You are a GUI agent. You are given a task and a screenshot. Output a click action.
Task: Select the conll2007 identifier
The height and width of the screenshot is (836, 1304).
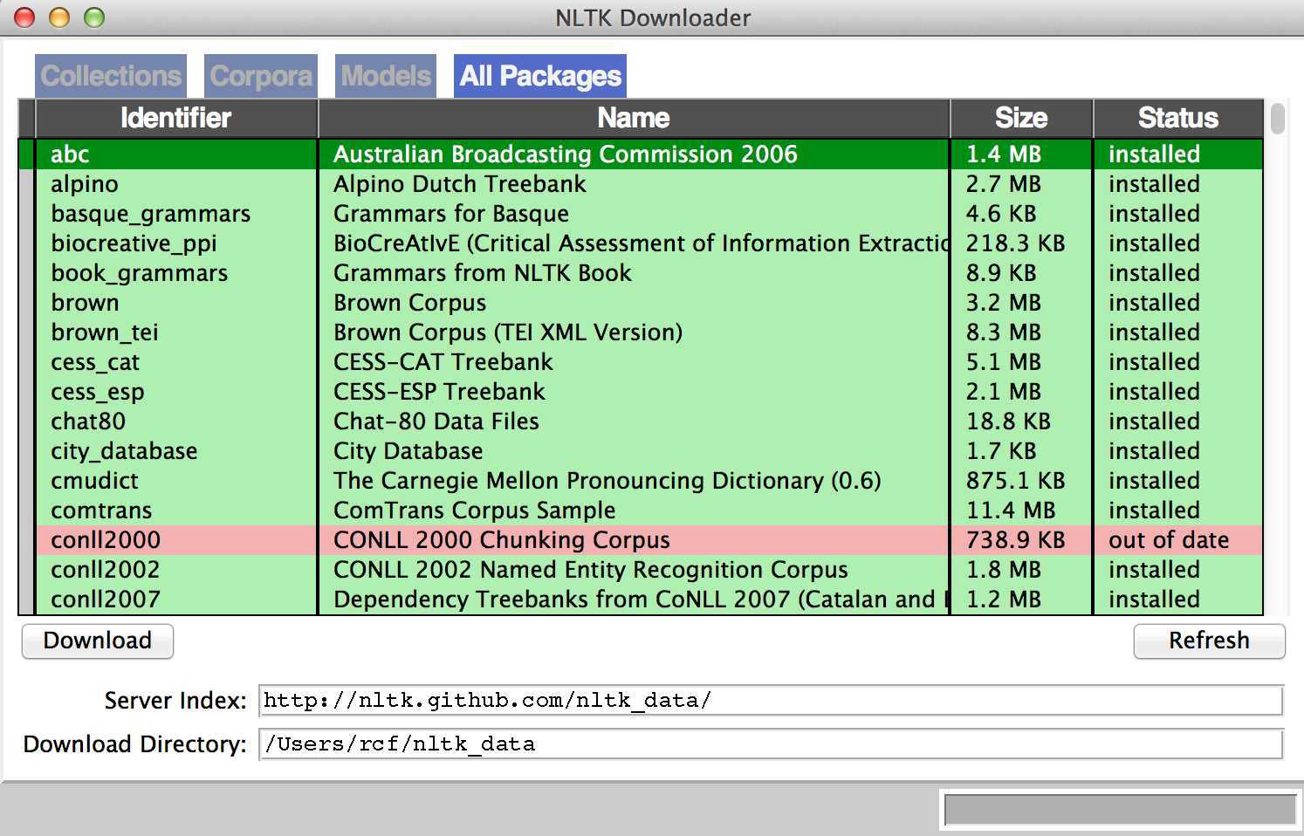click(x=106, y=600)
